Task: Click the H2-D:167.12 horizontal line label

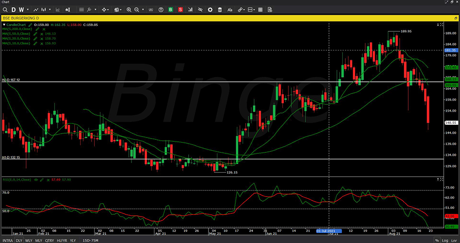Action: pos(11,80)
